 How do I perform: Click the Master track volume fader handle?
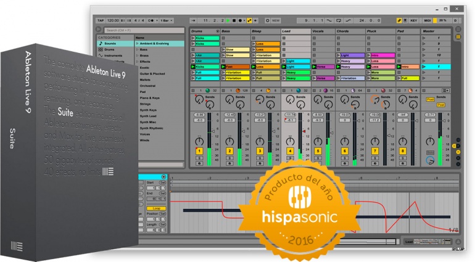(x=444, y=122)
